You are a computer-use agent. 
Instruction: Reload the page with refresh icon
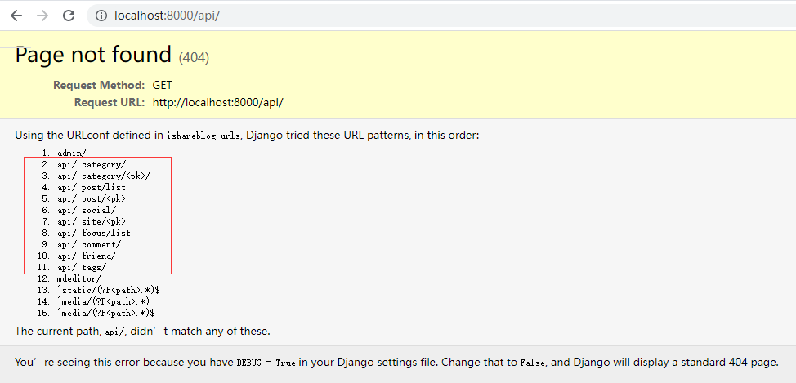[x=69, y=16]
